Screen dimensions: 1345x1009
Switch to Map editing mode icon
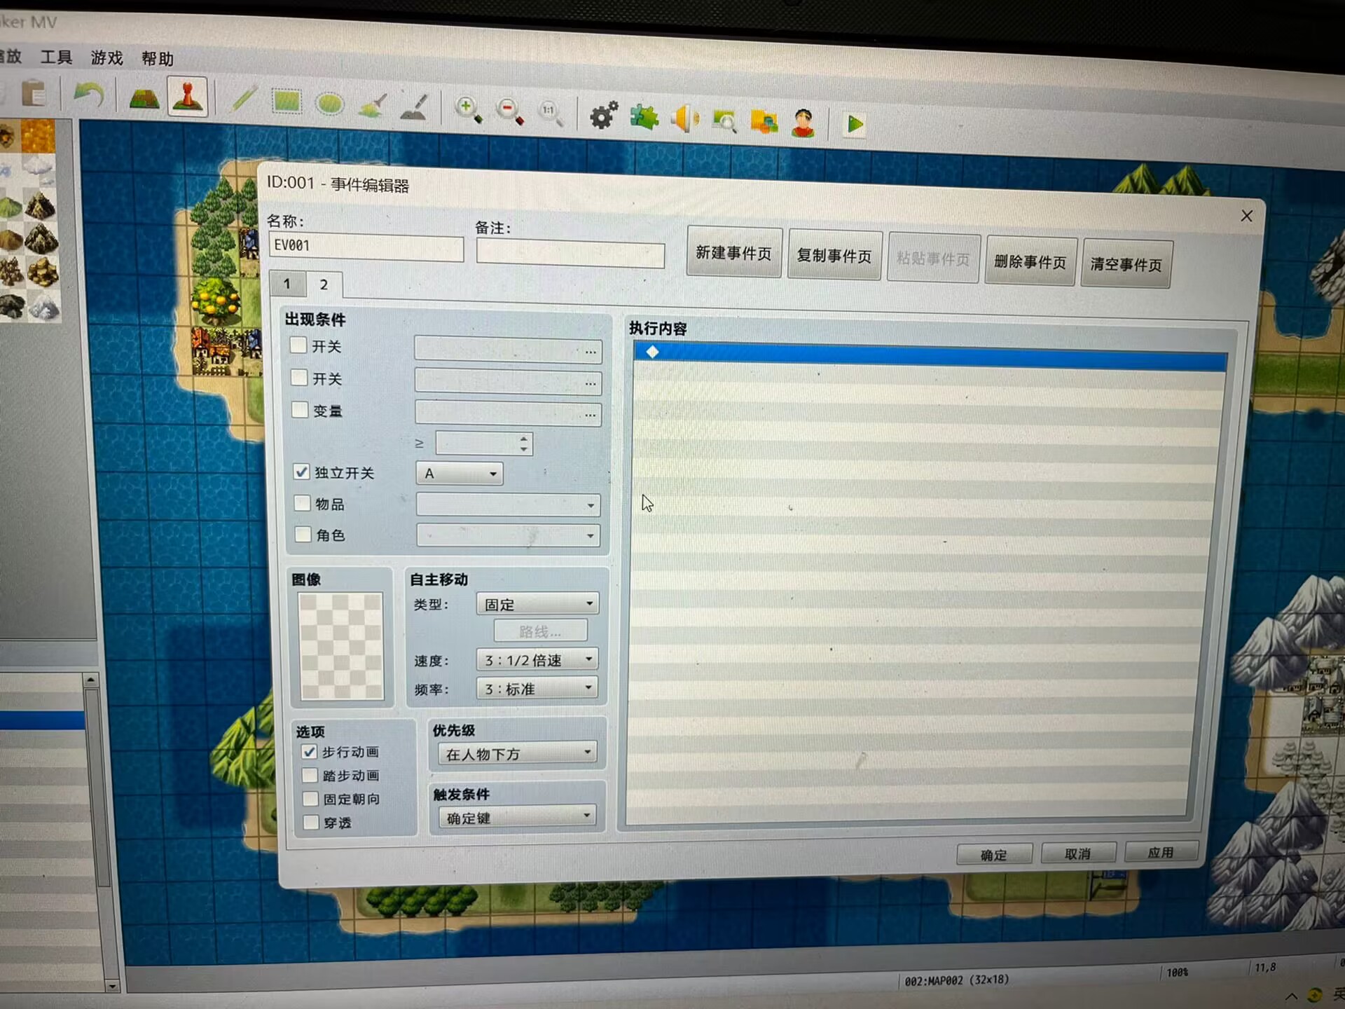[x=144, y=98]
